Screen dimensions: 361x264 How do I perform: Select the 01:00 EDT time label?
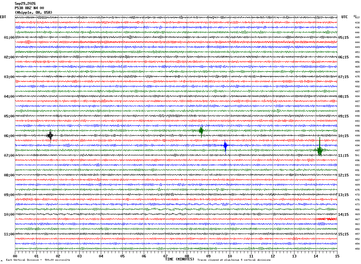9,38
